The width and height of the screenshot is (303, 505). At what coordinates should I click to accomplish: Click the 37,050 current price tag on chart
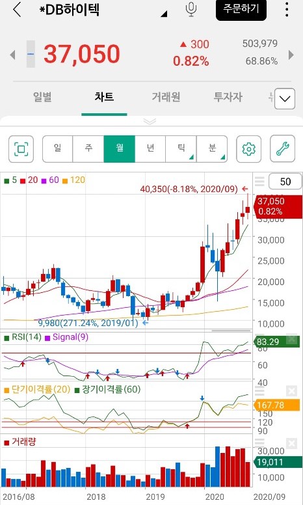[278, 206]
